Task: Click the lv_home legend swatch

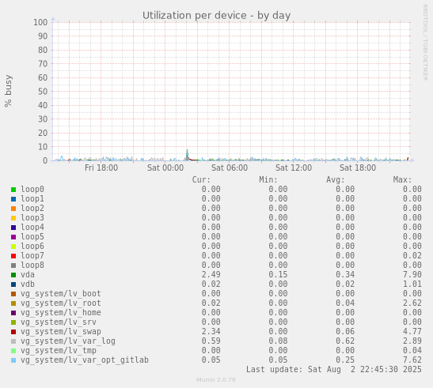Action: tap(13, 313)
